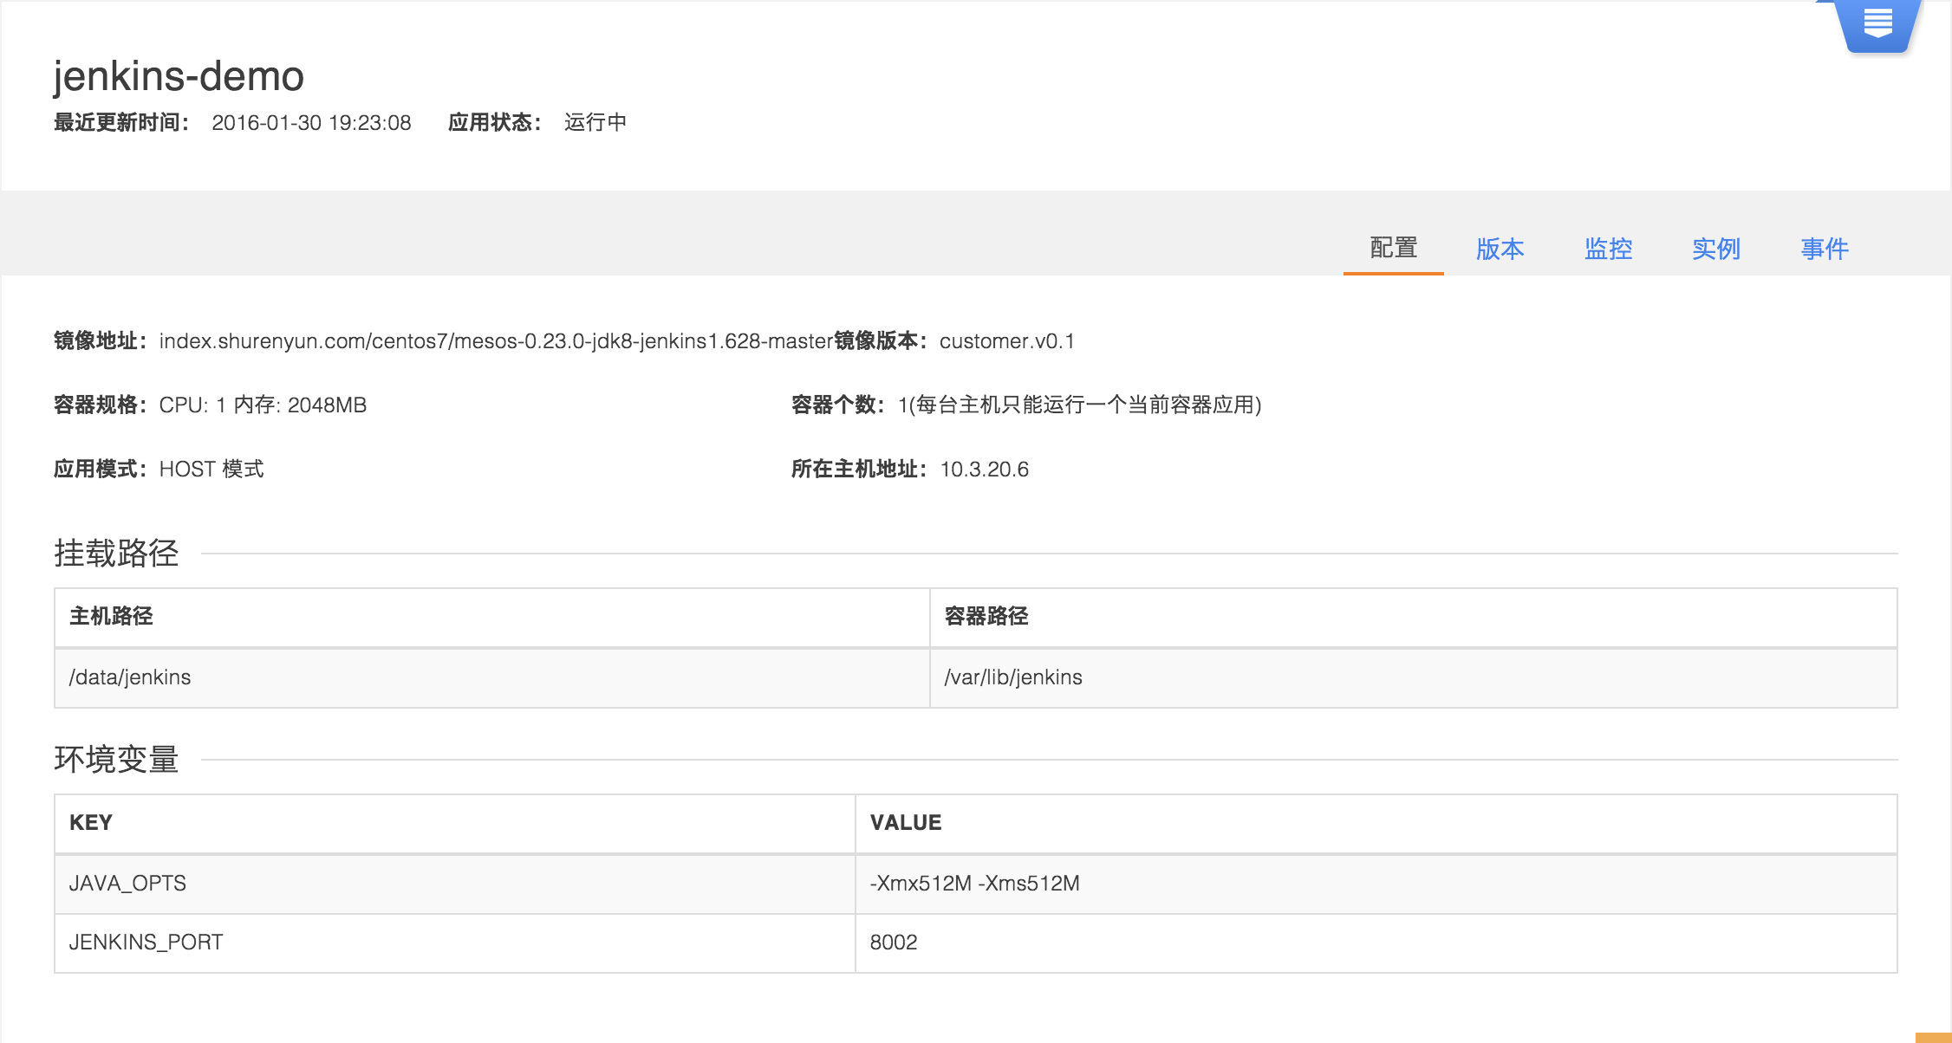This screenshot has width=1952, height=1043.
Task: Click the 镜像地址 label
Action: tap(101, 341)
